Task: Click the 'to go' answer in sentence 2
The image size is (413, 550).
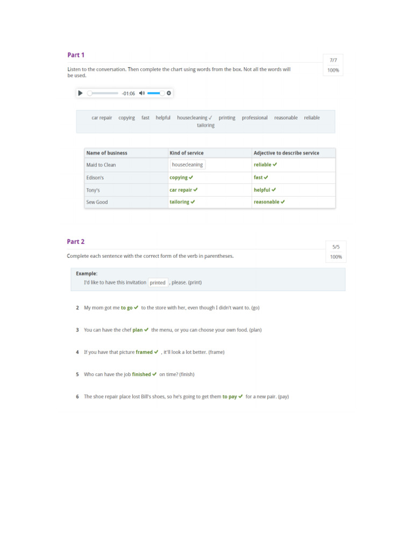Action: (x=127, y=308)
